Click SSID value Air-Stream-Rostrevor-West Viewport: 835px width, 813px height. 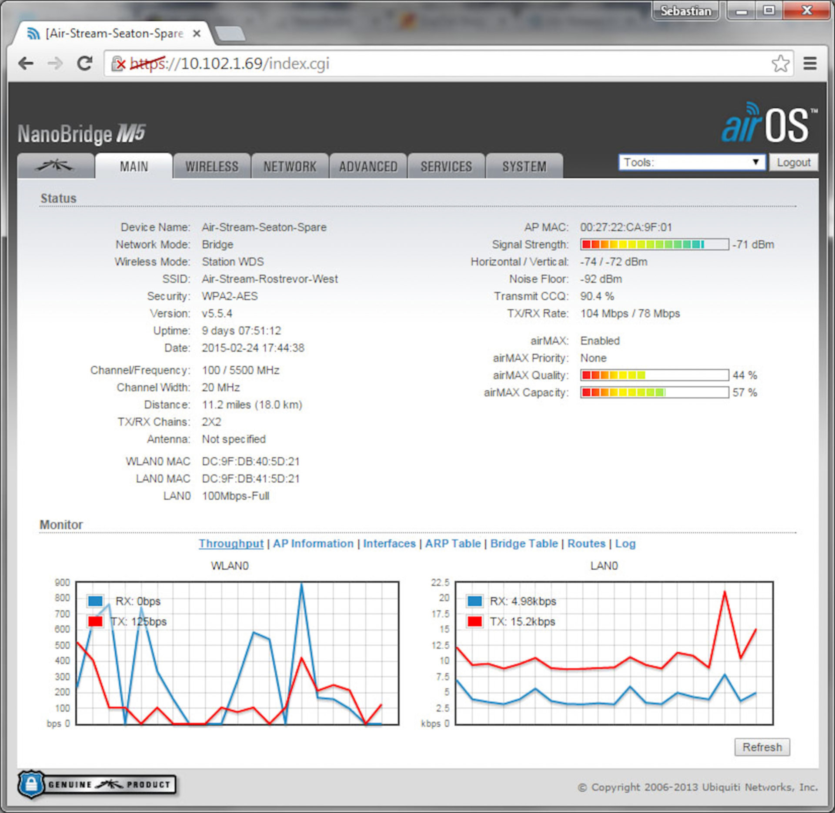(270, 279)
